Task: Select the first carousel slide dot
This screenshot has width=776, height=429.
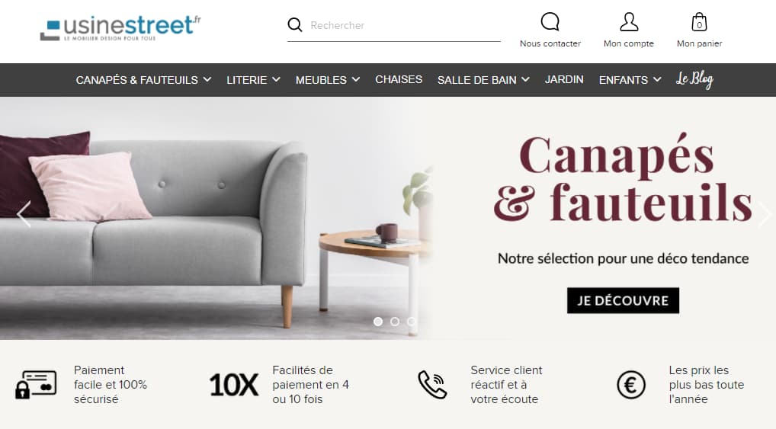Action: point(378,322)
